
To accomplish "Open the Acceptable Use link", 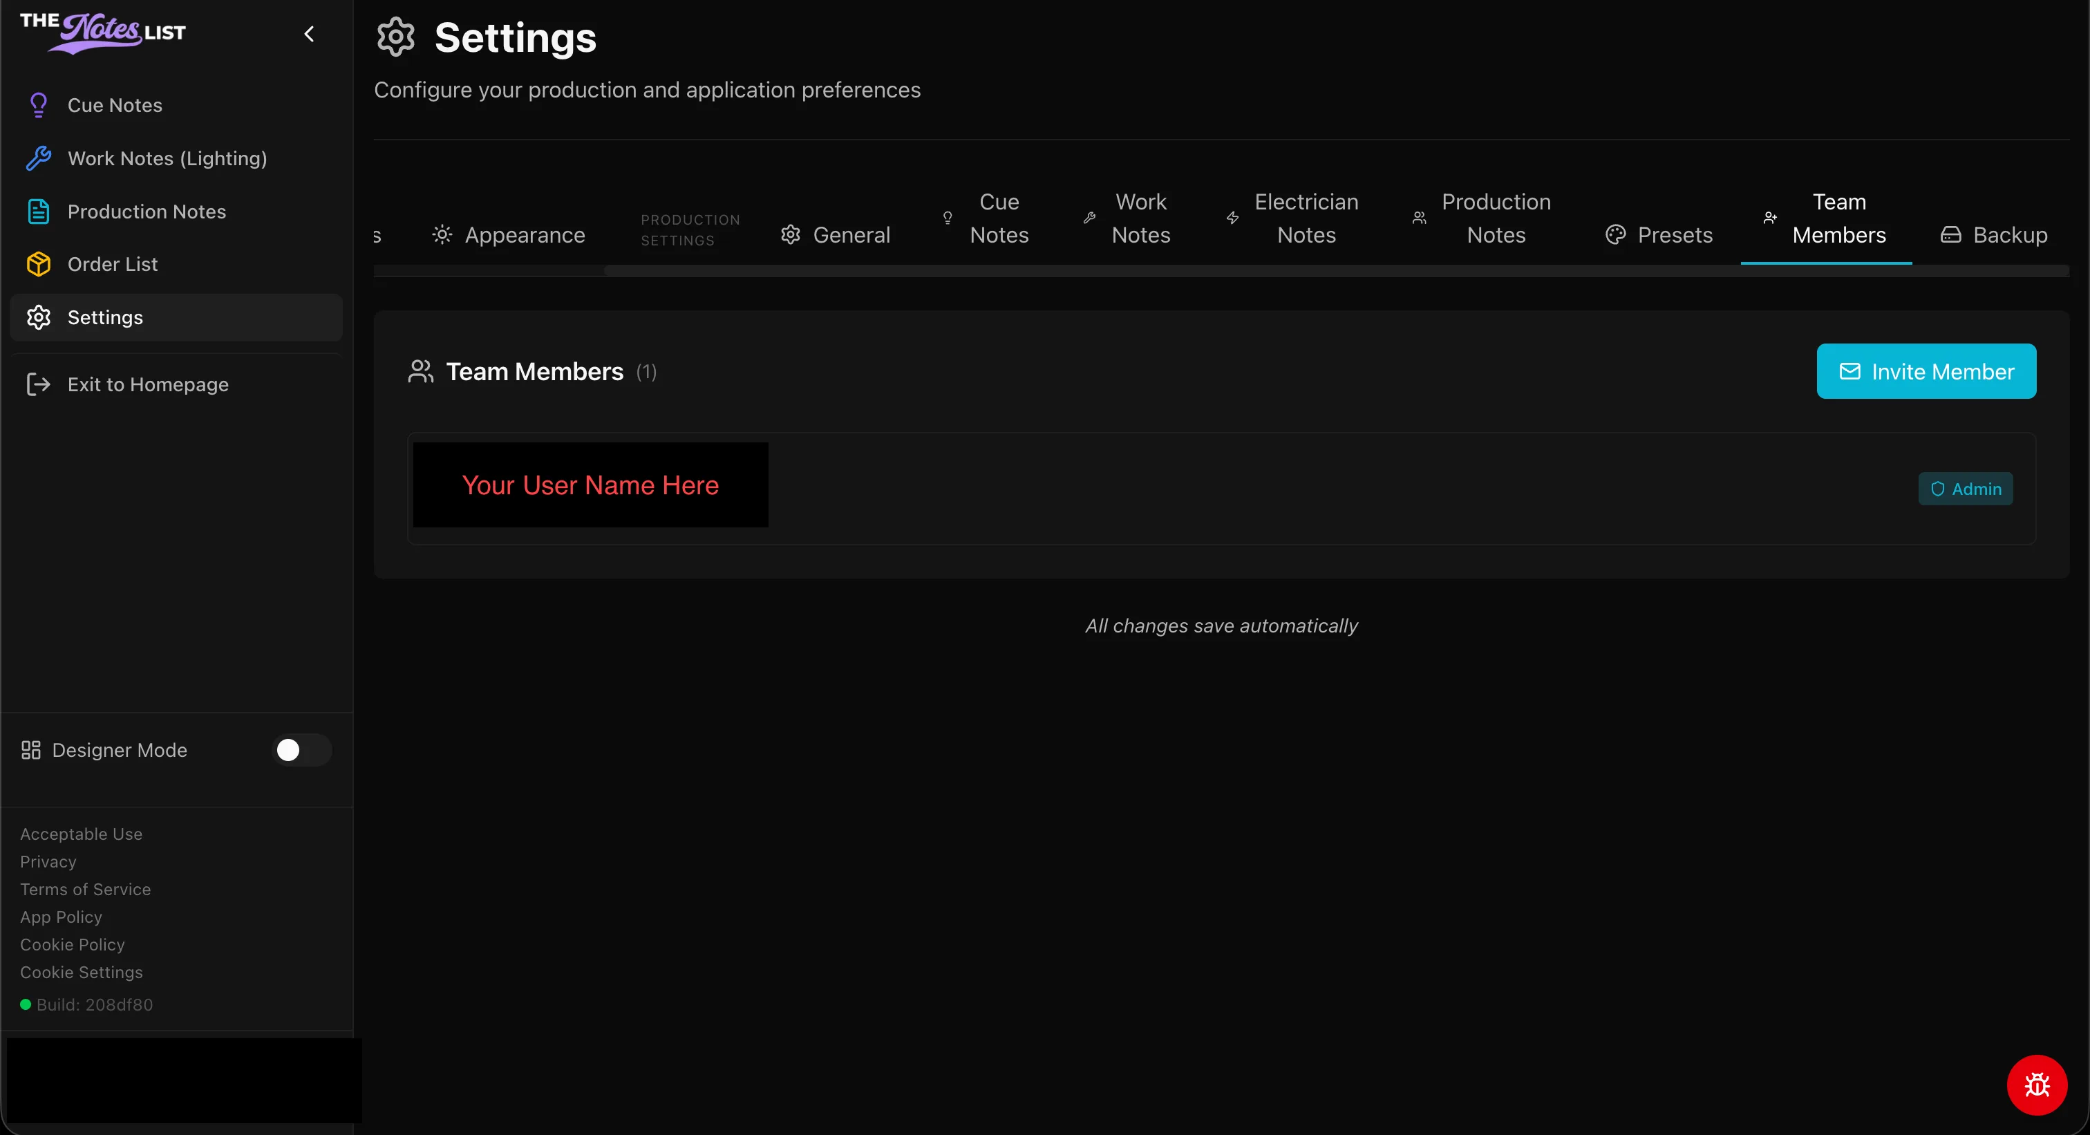I will 81,834.
